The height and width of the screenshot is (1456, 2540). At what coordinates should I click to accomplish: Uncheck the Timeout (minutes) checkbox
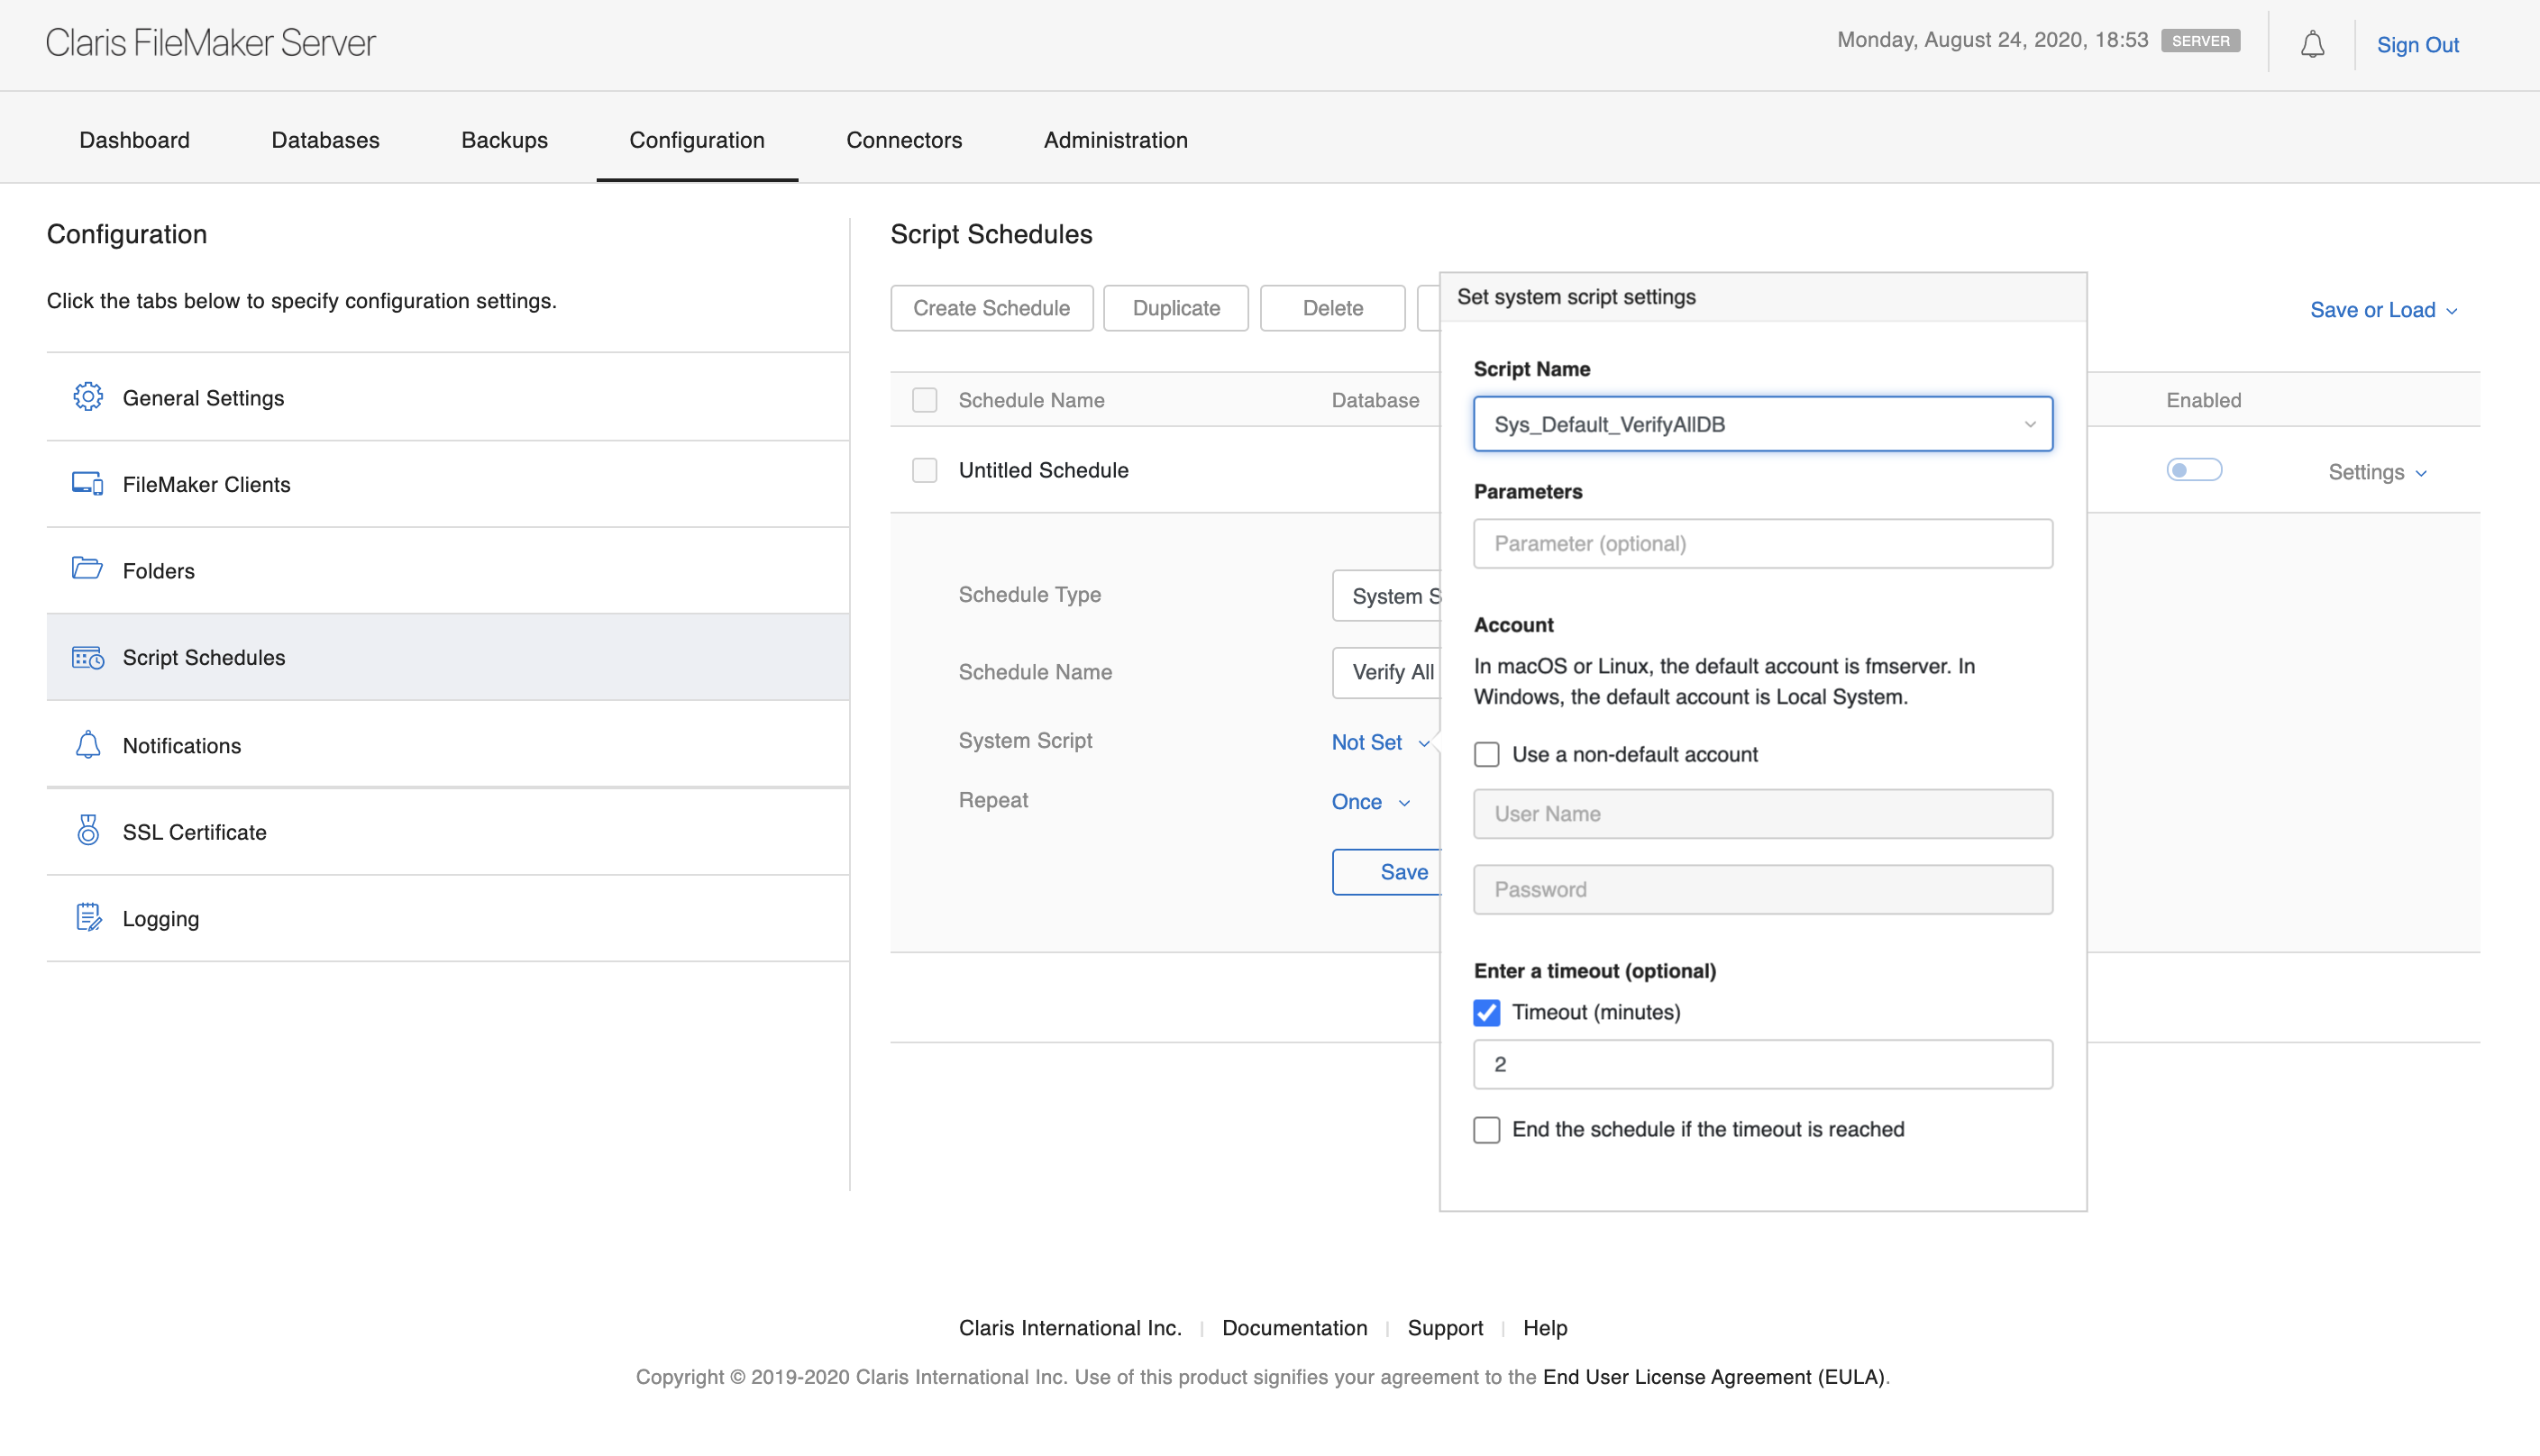[x=1486, y=1012]
